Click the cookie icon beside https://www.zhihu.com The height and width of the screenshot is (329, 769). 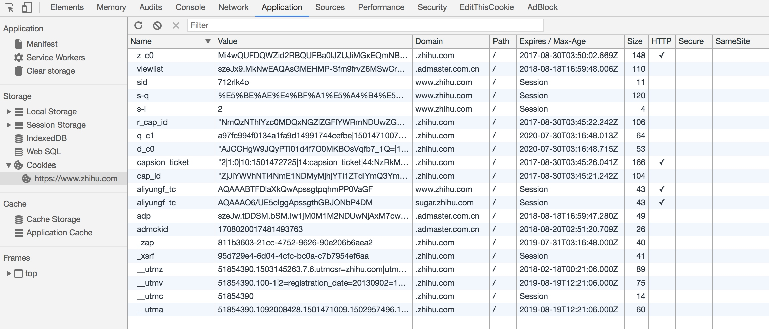coord(26,179)
